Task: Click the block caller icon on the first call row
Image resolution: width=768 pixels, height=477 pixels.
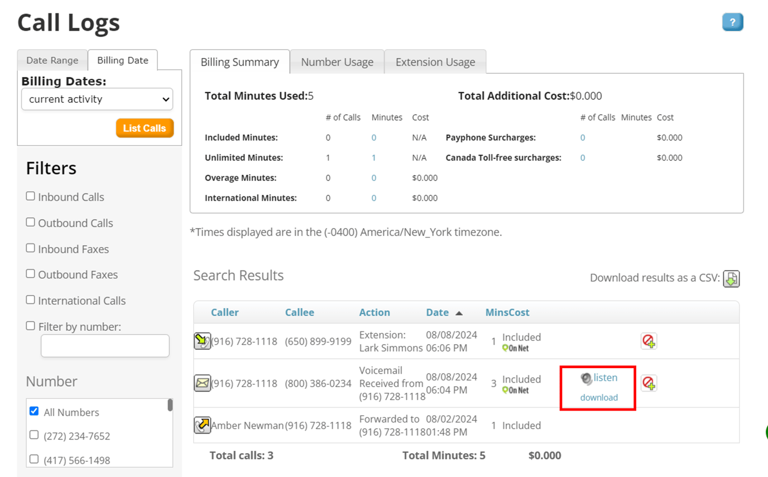Action: point(649,341)
